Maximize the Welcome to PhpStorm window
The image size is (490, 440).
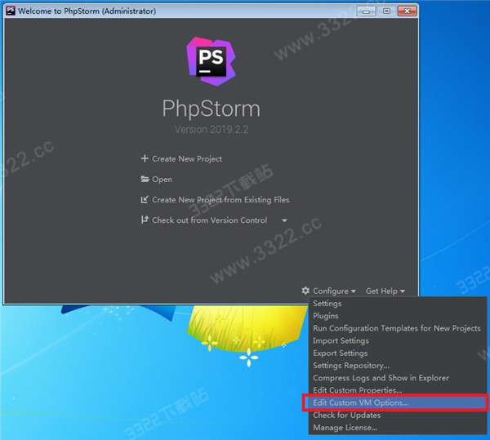point(386,11)
